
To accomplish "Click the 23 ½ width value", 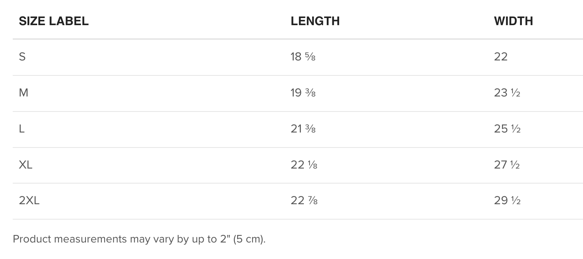I will pos(507,93).
